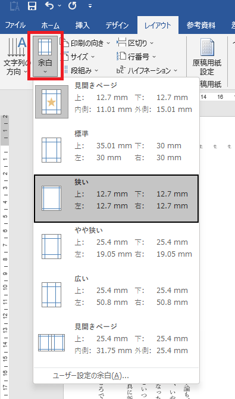The image size is (235, 399).
Task: Click the Redo circular arrow icon
Action: (x=72, y=5)
